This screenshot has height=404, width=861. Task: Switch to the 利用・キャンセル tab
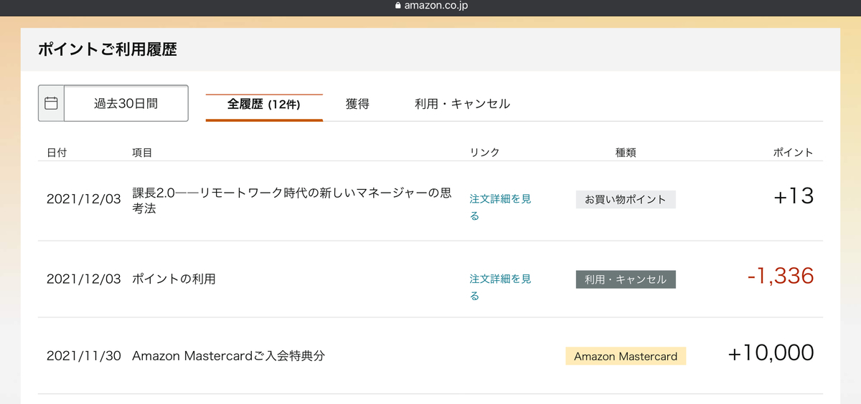462,104
